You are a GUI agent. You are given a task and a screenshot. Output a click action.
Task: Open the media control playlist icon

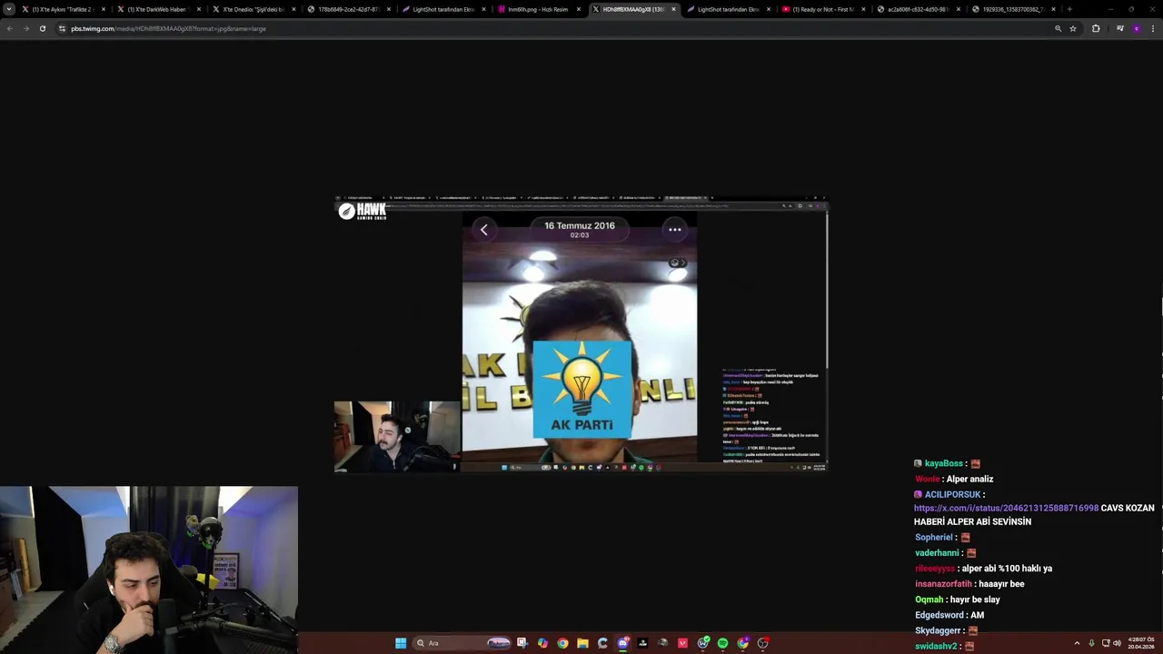pyautogui.click(x=1120, y=28)
